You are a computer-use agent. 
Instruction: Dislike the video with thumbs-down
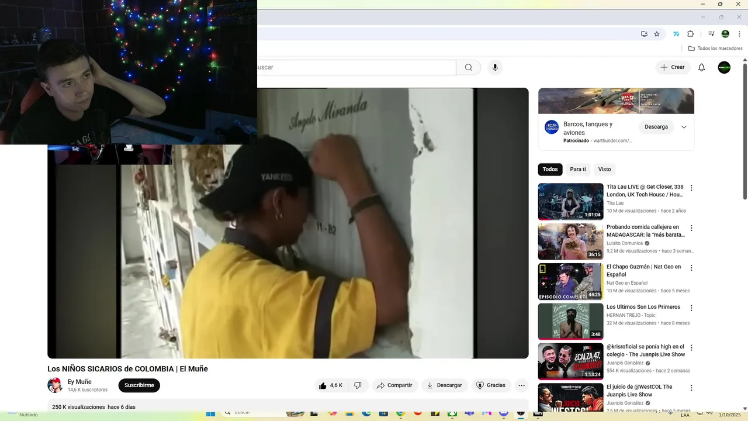[358, 385]
